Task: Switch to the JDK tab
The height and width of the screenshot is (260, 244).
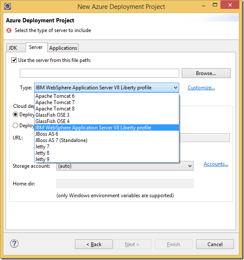Action: coord(16,48)
